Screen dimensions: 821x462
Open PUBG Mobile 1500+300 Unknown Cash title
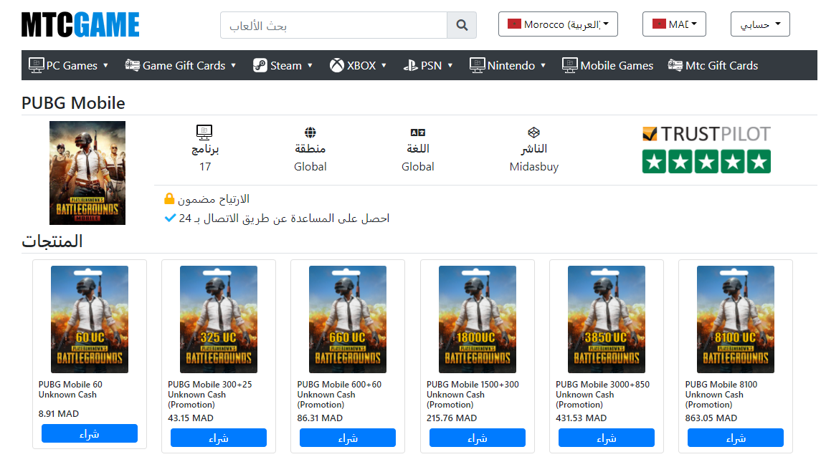click(473, 395)
